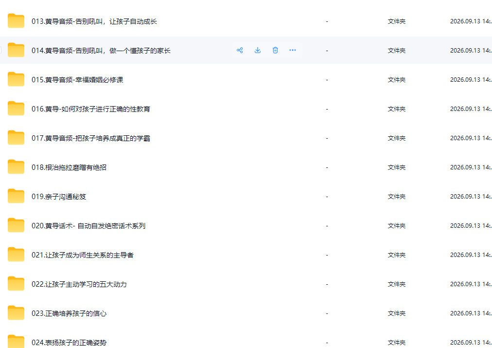This screenshot has width=492, height=348.
Task: Delete folder 014 with the trash icon
Action: click(x=275, y=50)
